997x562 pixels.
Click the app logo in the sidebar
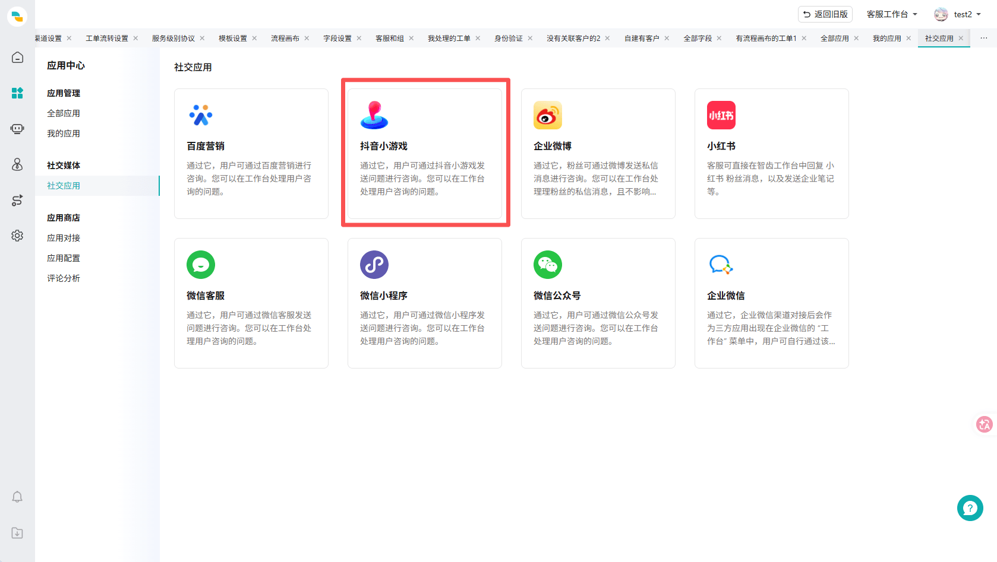click(17, 16)
